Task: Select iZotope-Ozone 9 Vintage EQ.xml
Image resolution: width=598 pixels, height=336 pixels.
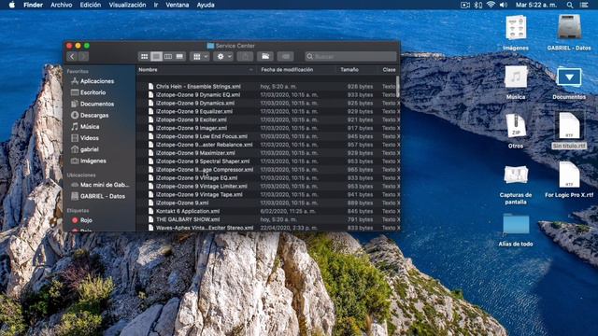Action: (196, 178)
